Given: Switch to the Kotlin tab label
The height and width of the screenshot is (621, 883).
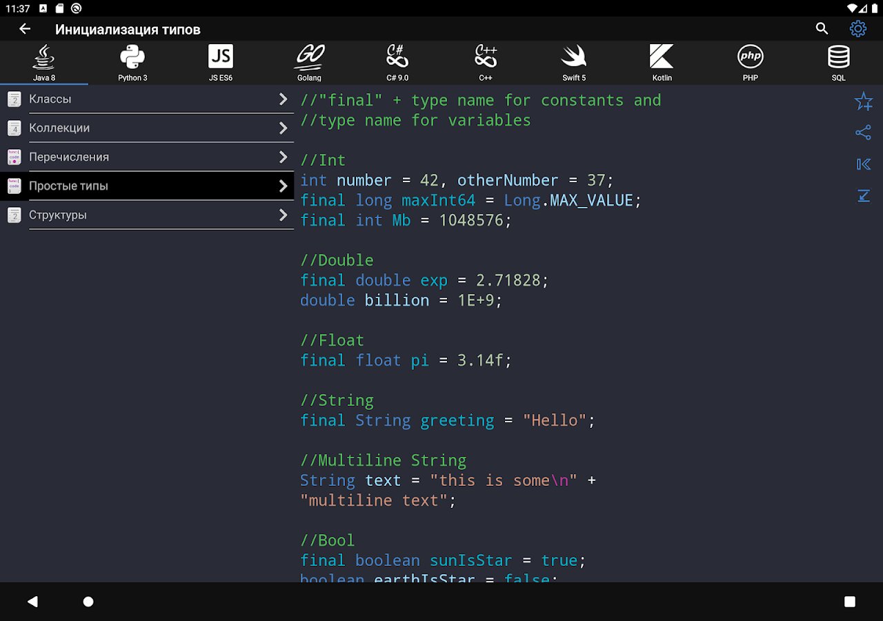Looking at the screenshot, I should pos(662,78).
